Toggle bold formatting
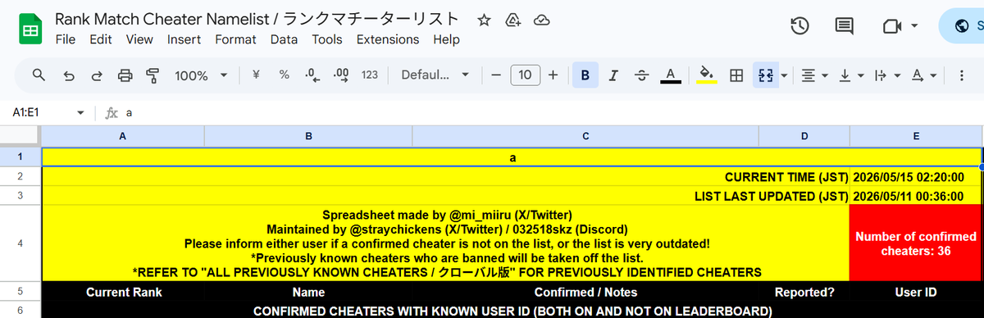This screenshot has width=984, height=318. [x=585, y=75]
